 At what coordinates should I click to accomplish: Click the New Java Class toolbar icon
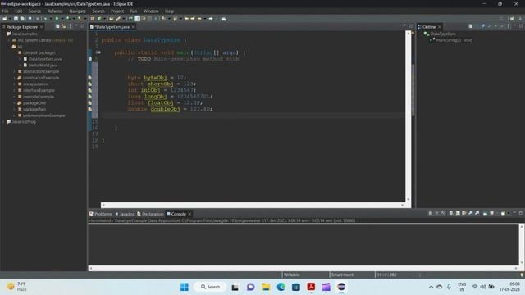pyautogui.click(x=98, y=19)
